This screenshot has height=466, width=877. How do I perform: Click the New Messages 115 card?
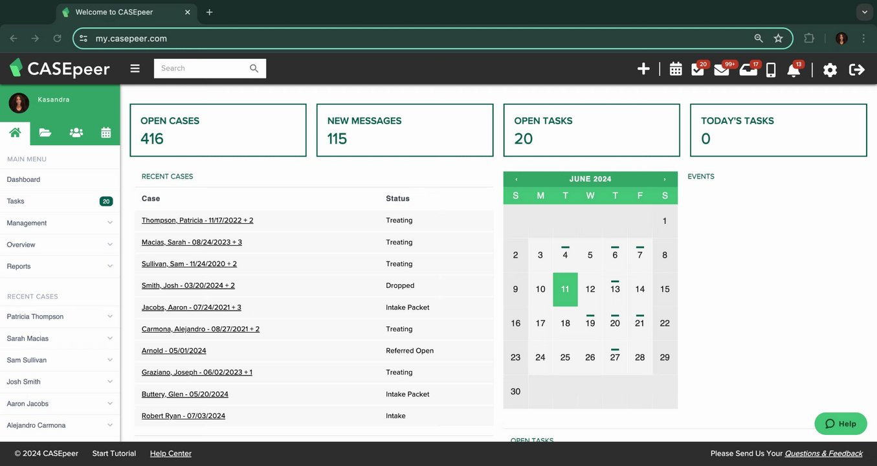(405, 130)
